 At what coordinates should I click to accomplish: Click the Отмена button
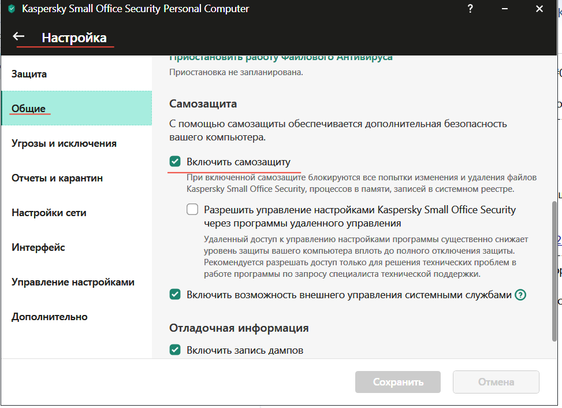(x=496, y=382)
